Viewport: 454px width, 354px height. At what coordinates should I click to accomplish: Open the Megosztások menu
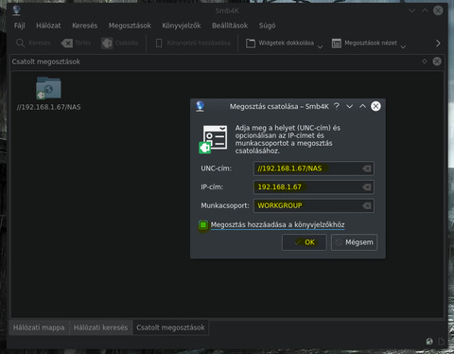coord(130,26)
